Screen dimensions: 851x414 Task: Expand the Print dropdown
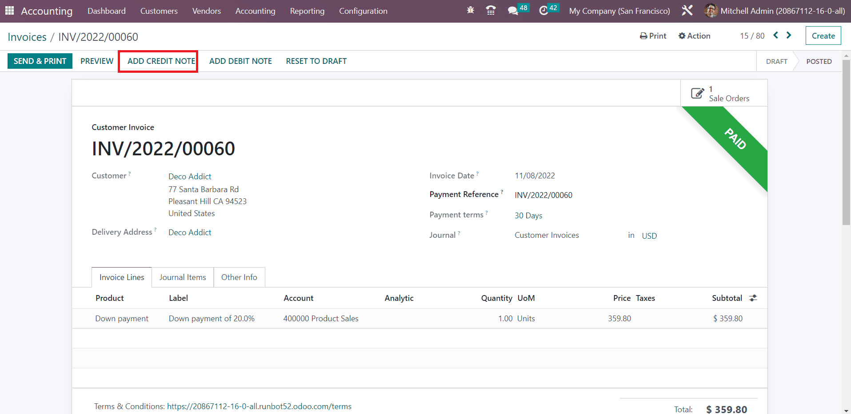pos(653,36)
